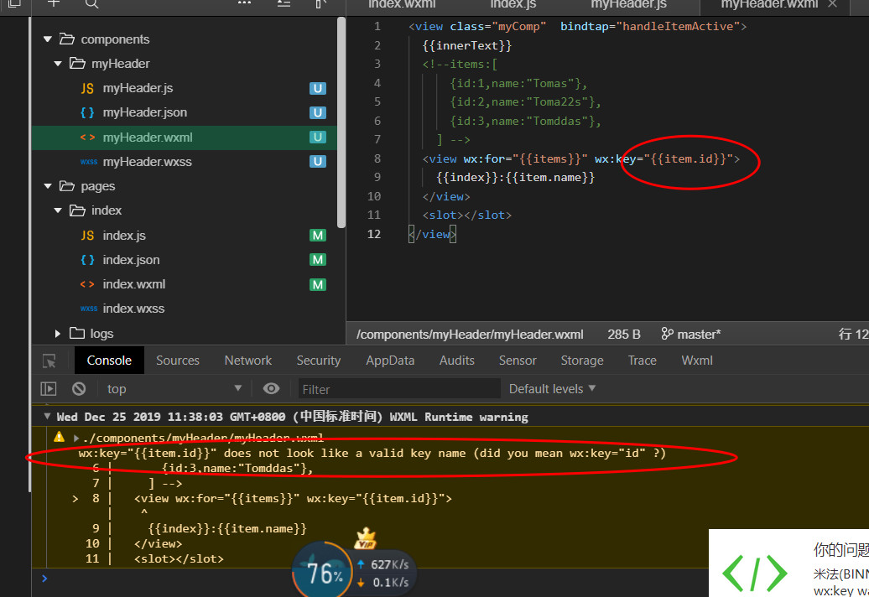Click the myHeader.json braces icon

(87, 112)
